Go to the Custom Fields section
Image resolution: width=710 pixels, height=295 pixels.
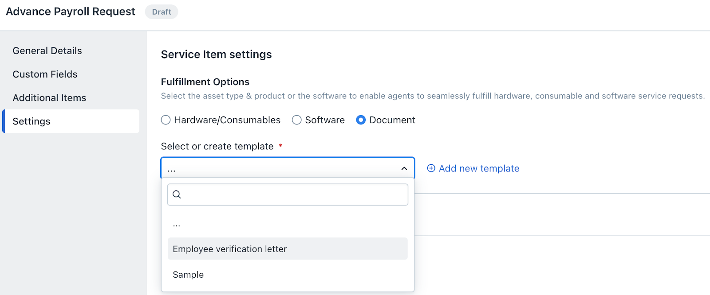pos(45,74)
